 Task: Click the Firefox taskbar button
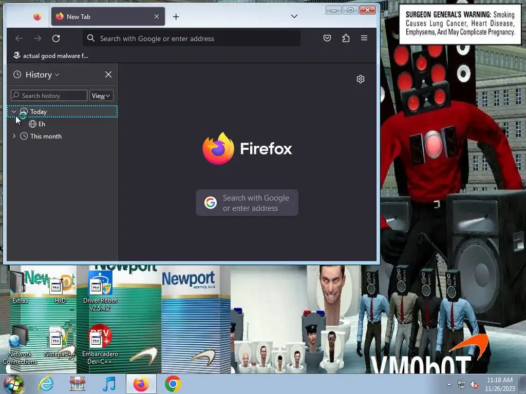point(141,384)
